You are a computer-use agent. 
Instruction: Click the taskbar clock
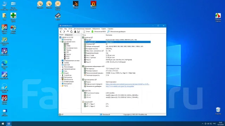tap(220, 124)
